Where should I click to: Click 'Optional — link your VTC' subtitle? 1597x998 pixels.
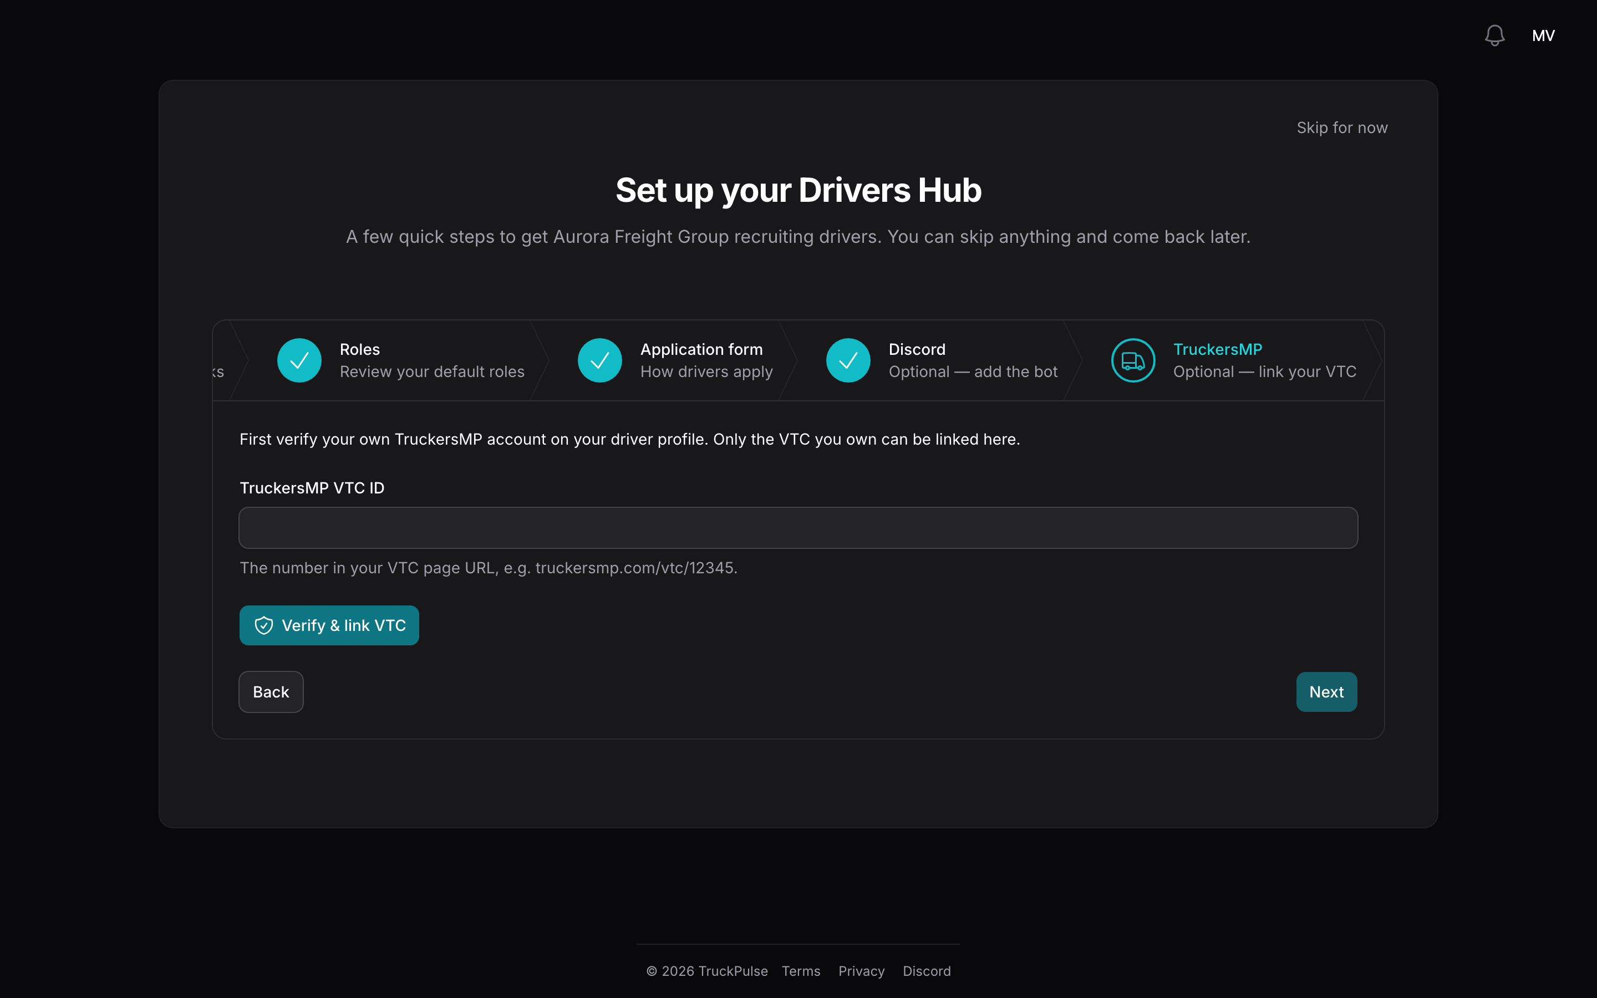pyautogui.click(x=1264, y=371)
